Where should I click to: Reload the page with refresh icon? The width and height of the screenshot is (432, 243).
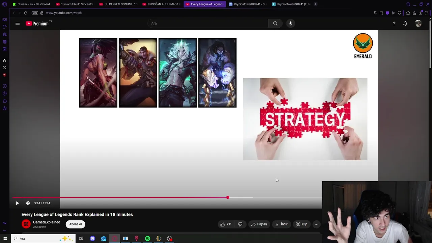click(26, 13)
